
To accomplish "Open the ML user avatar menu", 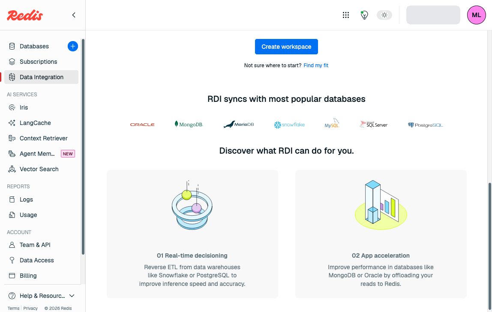I will [476, 15].
